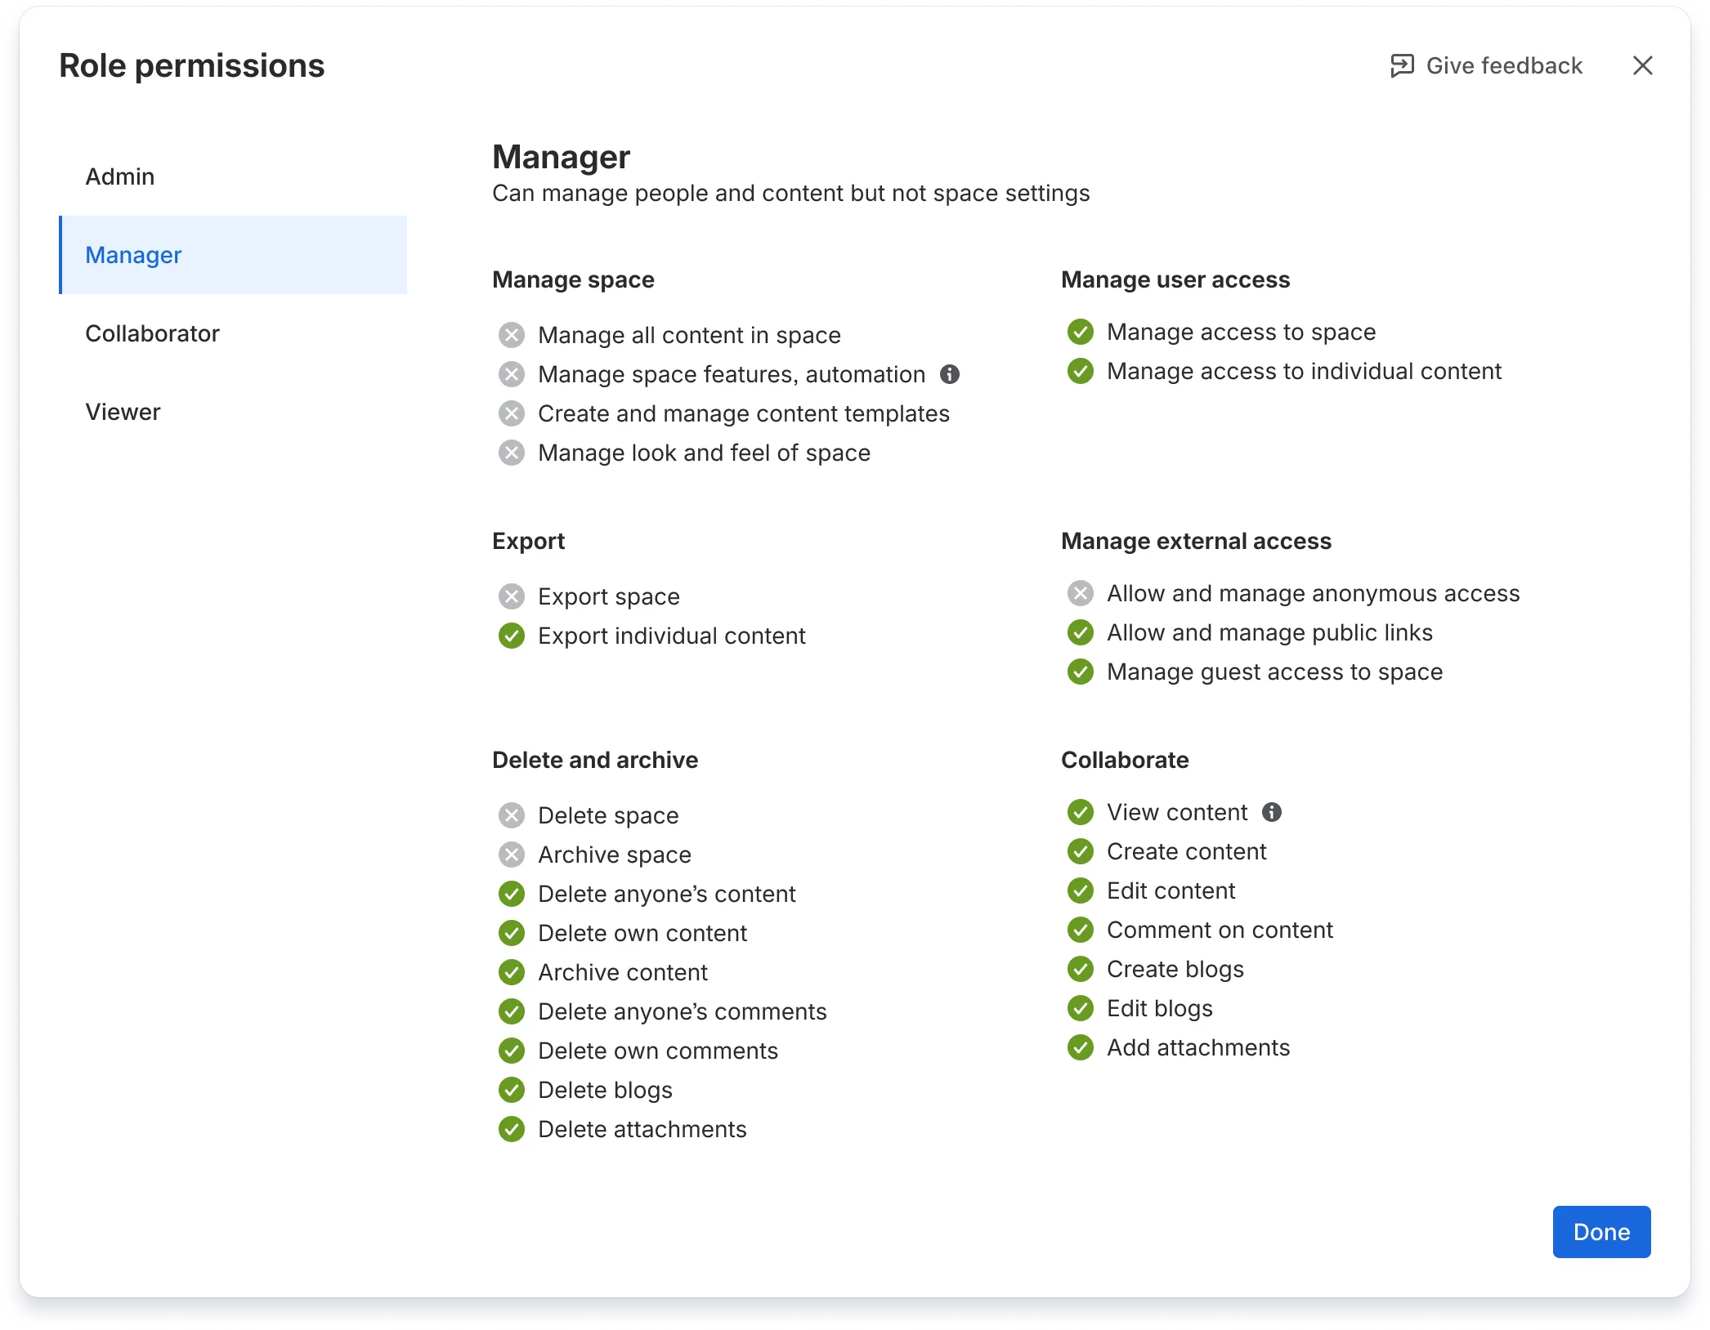Screen dimensions: 1710x1330
Task: Click the green check for Add attachments
Action: tap(1081, 1047)
